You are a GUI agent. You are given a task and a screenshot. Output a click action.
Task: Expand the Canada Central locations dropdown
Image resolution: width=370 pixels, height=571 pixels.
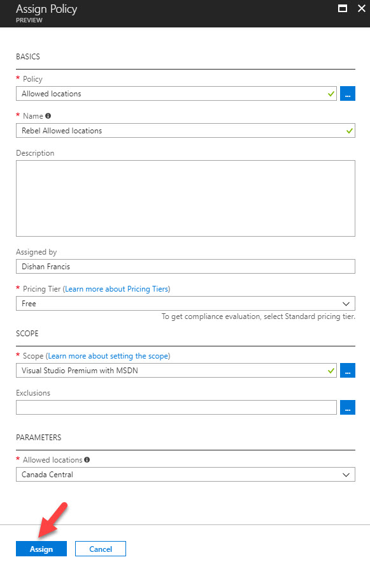tap(185, 475)
